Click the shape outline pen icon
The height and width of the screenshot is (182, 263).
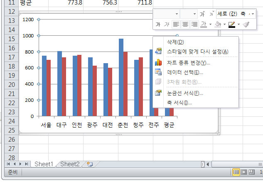click(231, 25)
